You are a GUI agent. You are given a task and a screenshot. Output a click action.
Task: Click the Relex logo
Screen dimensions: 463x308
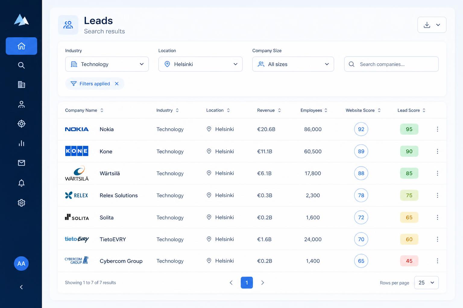click(77, 196)
